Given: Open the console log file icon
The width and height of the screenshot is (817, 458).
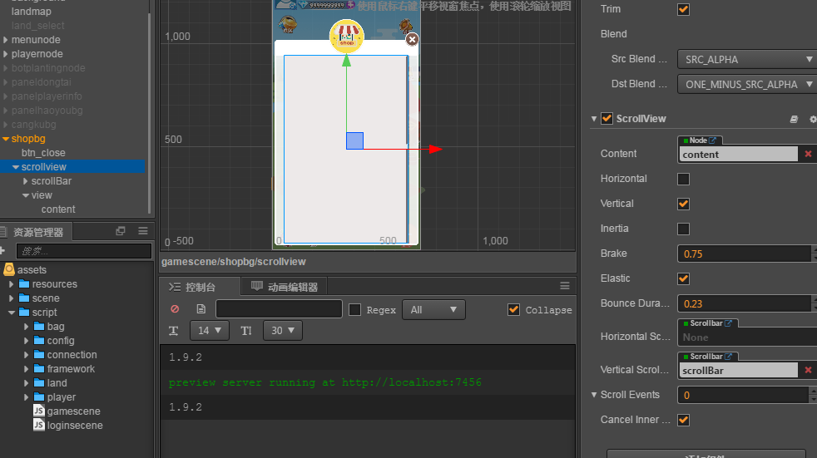Looking at the screenshot, I should (201, 309).
